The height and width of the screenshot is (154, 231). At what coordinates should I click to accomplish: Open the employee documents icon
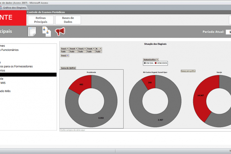click(x=46, y=32)
